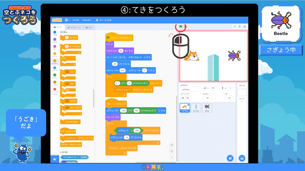Open the Scratch logo home link
This screenshot has width=305, height=171.
point(57,20)
